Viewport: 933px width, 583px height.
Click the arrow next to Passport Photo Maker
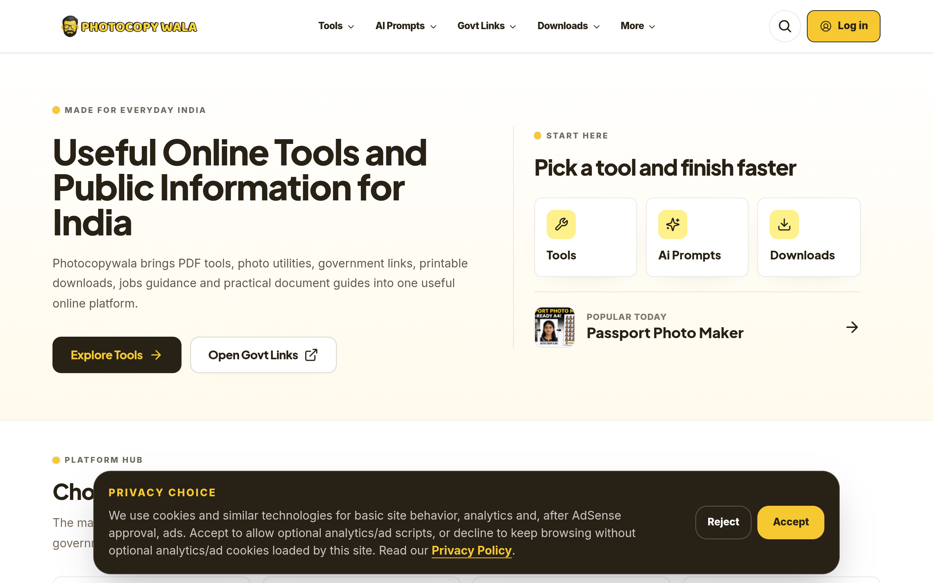[852, 327]
